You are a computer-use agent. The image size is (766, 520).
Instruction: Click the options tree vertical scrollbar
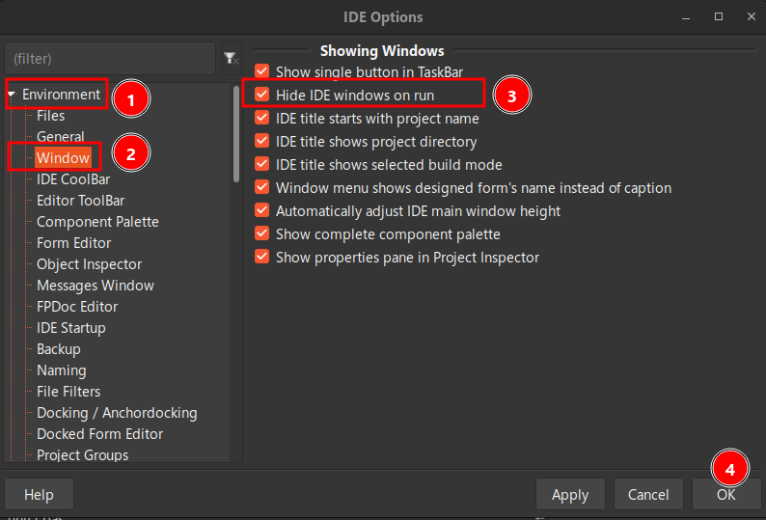coord(236,135)
